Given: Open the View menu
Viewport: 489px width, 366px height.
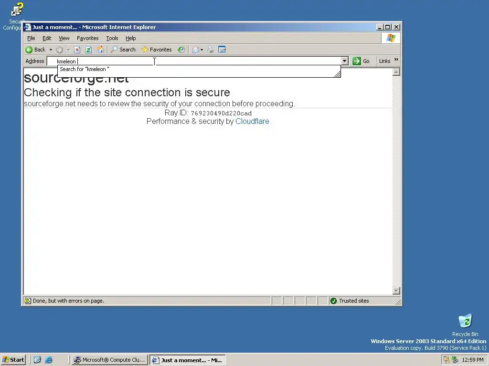Looking at the screenshot, I should coord(64,38).
